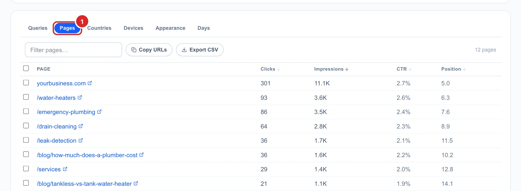Switch to the Appearance tab
The height and width of the screenshot is (191, 521).
point(170,28)
